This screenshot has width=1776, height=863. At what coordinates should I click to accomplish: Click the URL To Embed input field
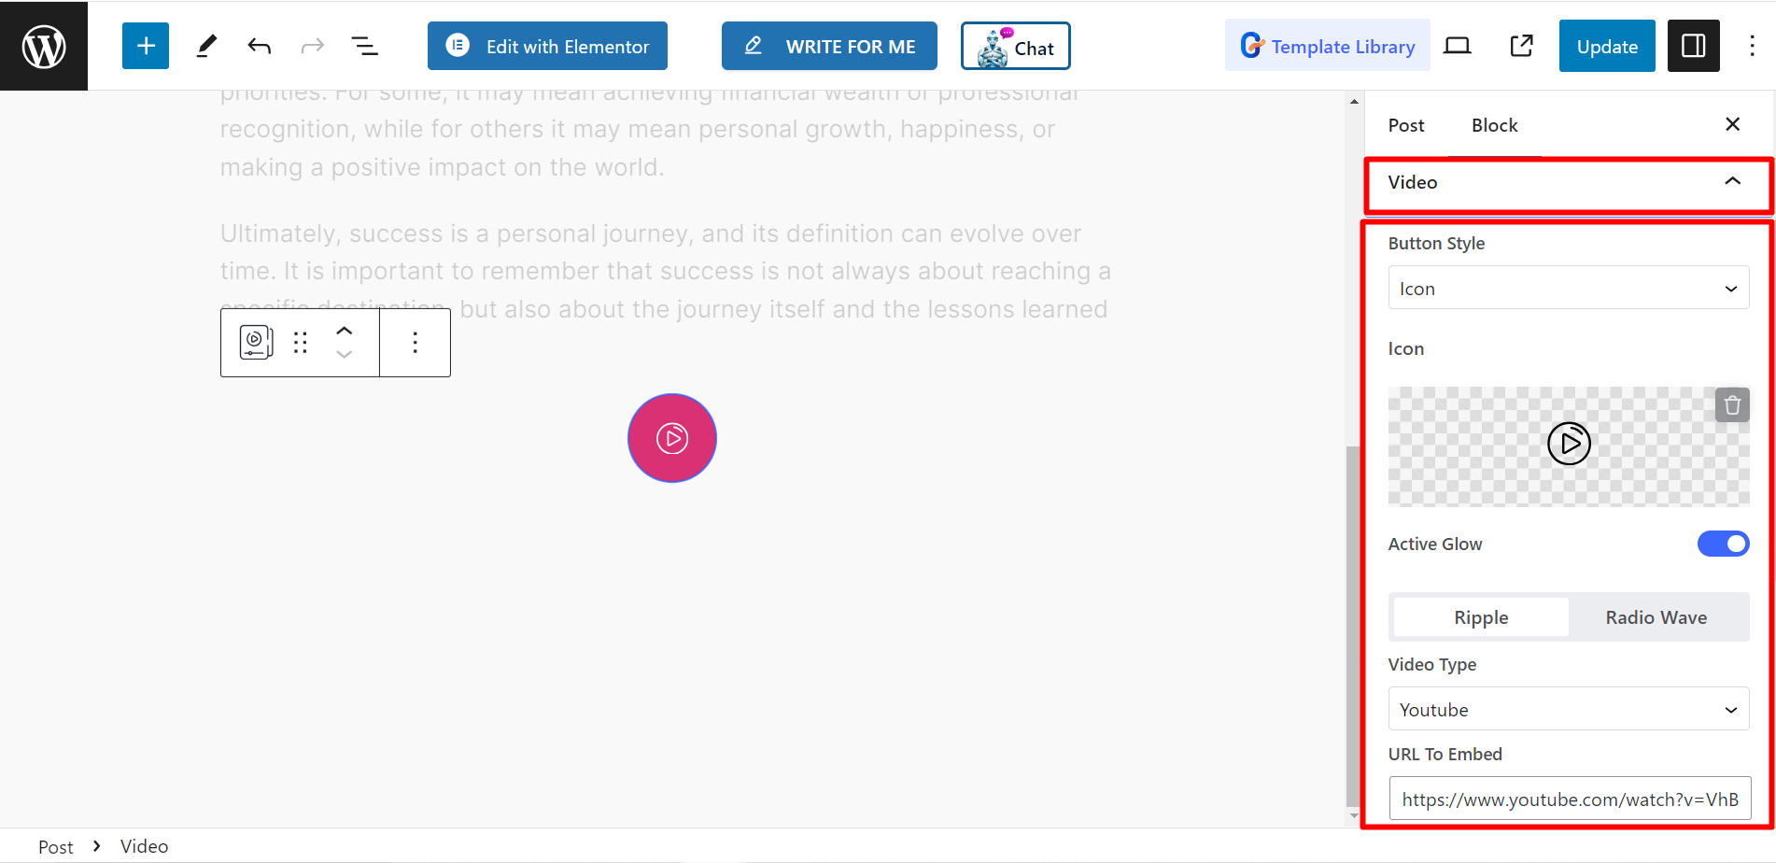1570,799
